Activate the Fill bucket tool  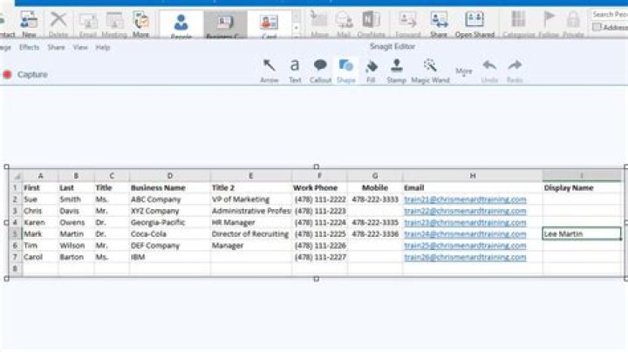pos(371,71)
